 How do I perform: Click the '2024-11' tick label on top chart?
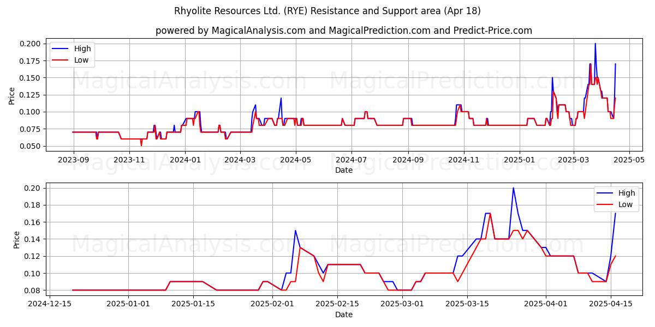463,160
